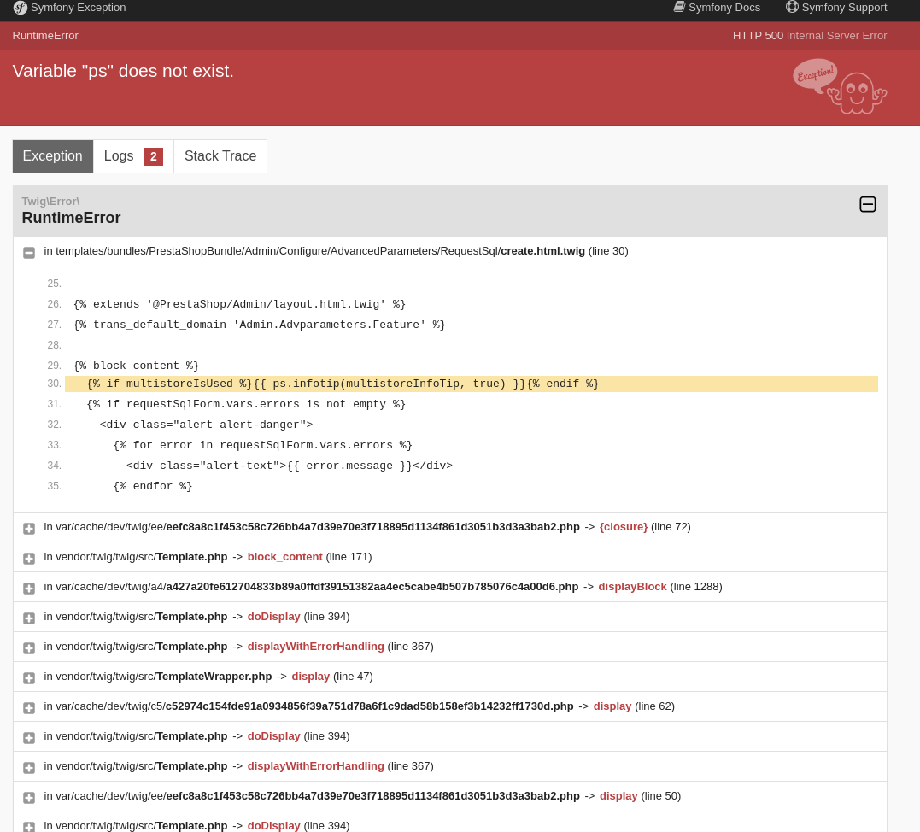Expand the closure trace entry
This screenshot has width=920, height=832.
pos(28,529)
